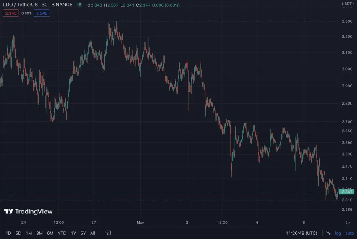Select the 1D time range
Viewport: 357px width, 239px height.
[x=8, y=233]
